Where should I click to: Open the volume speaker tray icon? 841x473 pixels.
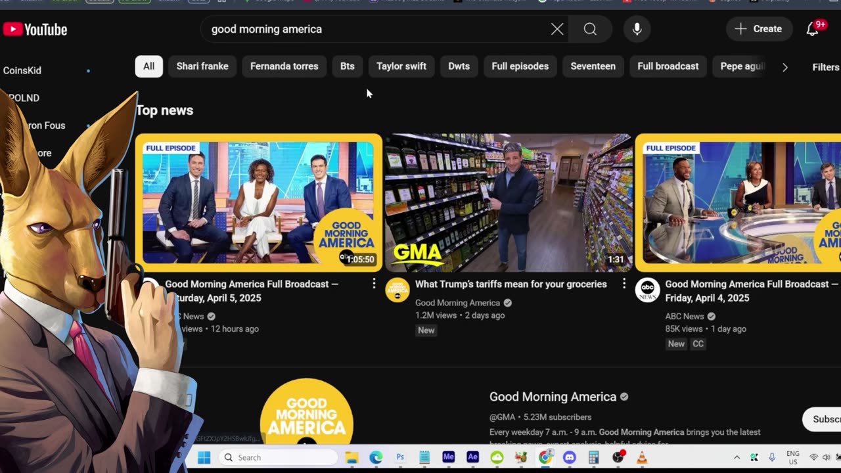click(x=826, y=457)
